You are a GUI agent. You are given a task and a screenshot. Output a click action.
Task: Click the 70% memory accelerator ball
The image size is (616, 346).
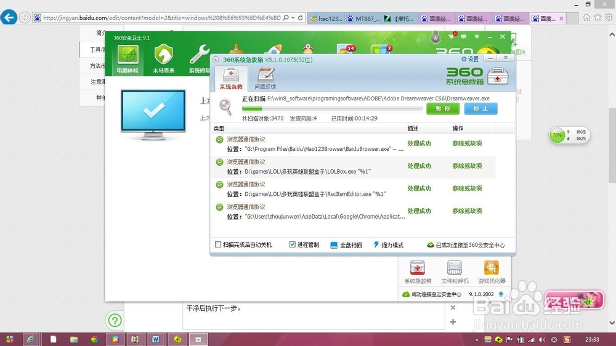coord(557,135)
